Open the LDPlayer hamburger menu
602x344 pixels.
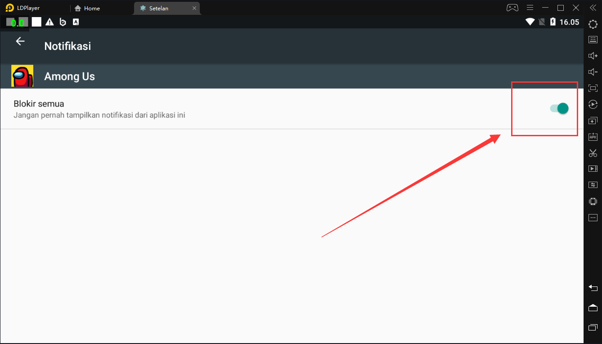[x=530, y=8]
